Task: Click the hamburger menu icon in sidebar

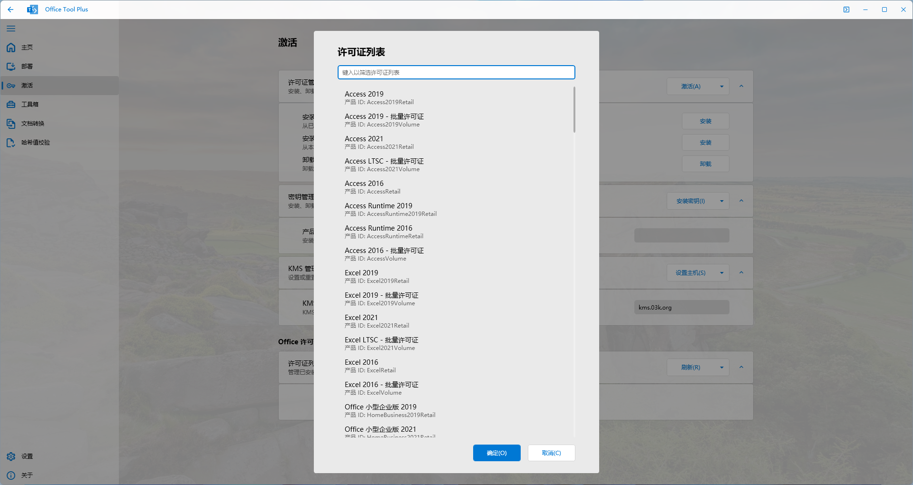Action: pyautogui.click(x=11, y=29)
